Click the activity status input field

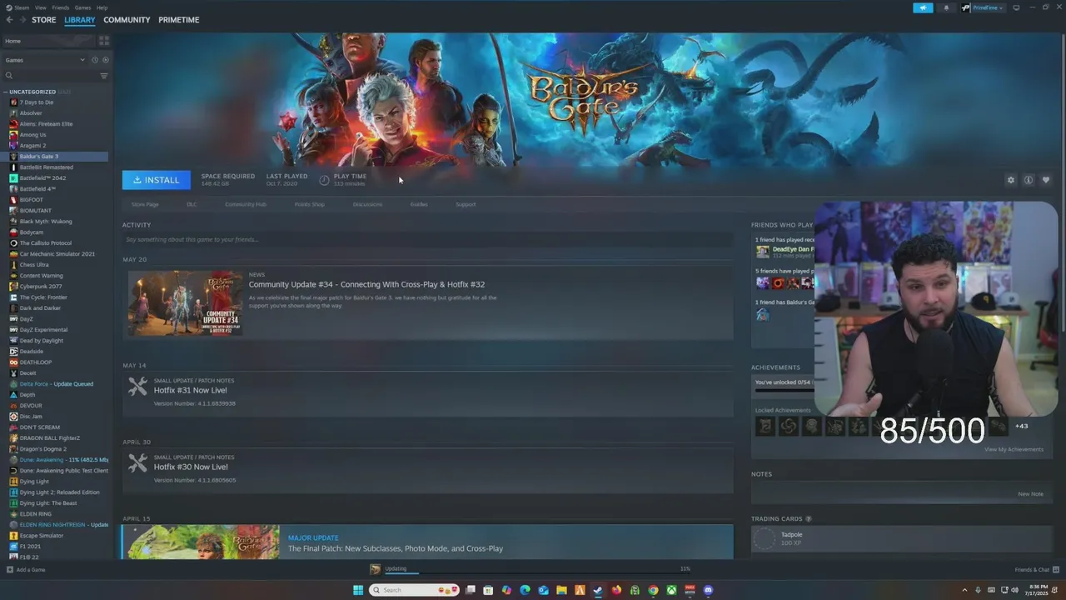428,240
